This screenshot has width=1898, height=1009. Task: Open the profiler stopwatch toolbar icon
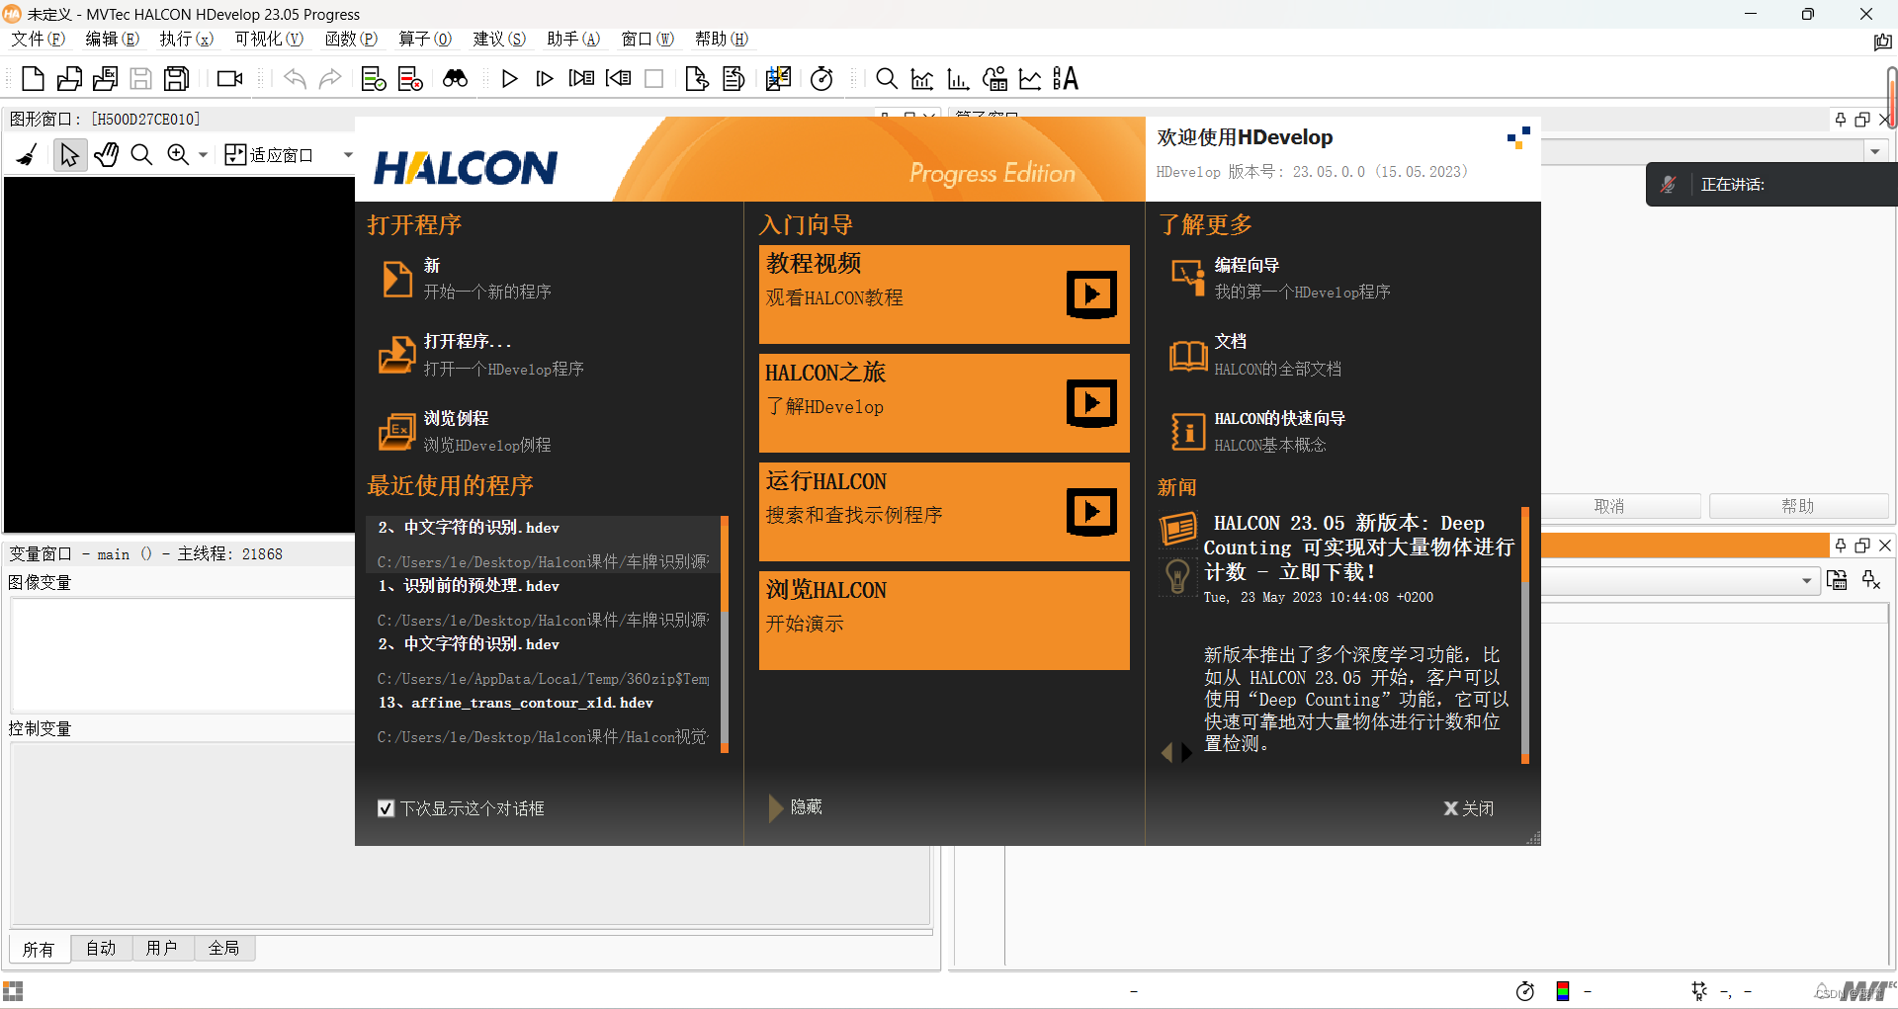(821, 78)
